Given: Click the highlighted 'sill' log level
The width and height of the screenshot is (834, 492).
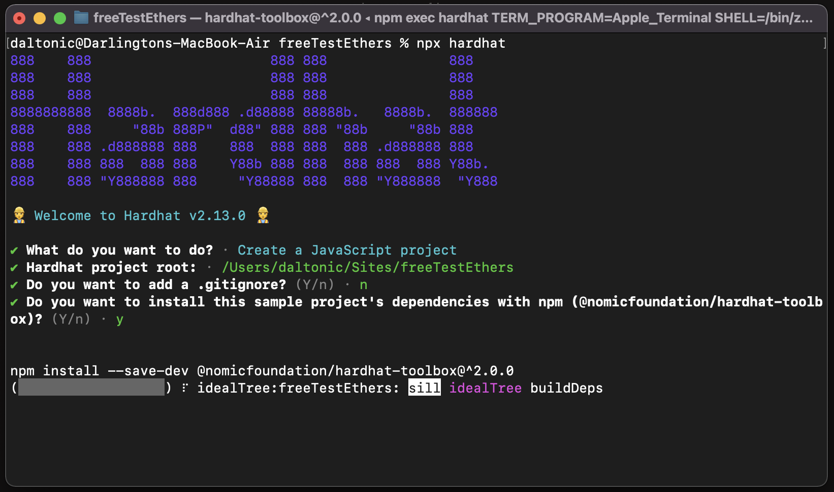Looking at the screenshot, I should pyautogui.click(x=425, y=388).
